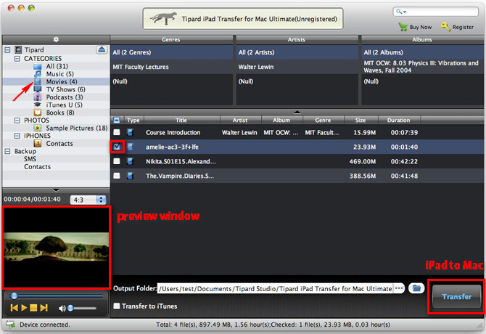
Task: Sort the file list by Duration column
Action: tap(399, 120)
